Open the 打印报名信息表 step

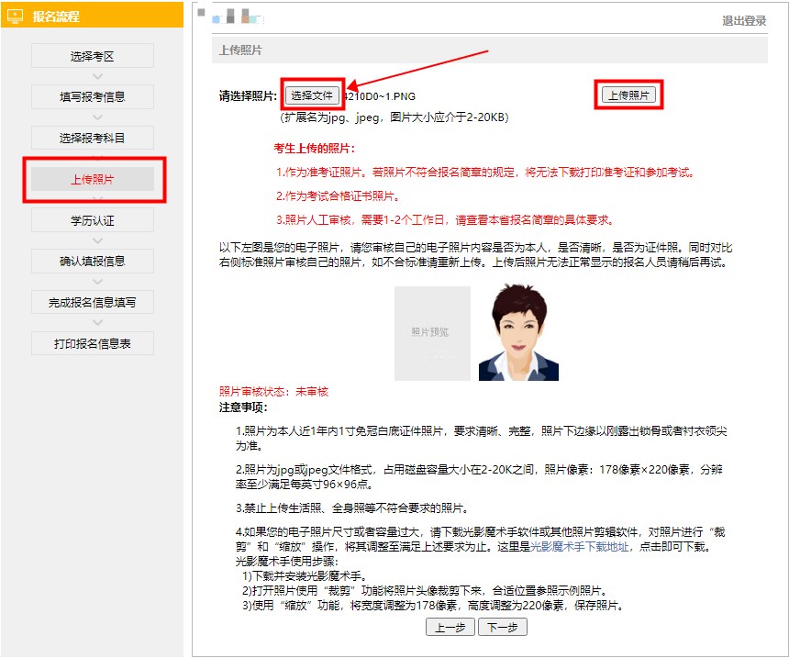coord(93,343)
